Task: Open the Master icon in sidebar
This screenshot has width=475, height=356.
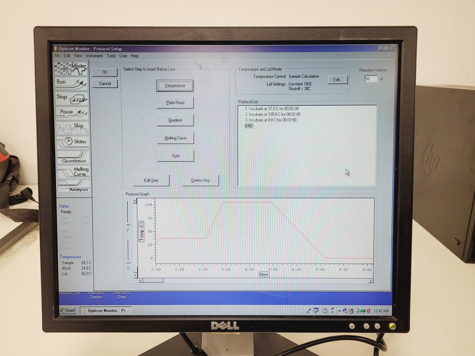Action: 71,68
